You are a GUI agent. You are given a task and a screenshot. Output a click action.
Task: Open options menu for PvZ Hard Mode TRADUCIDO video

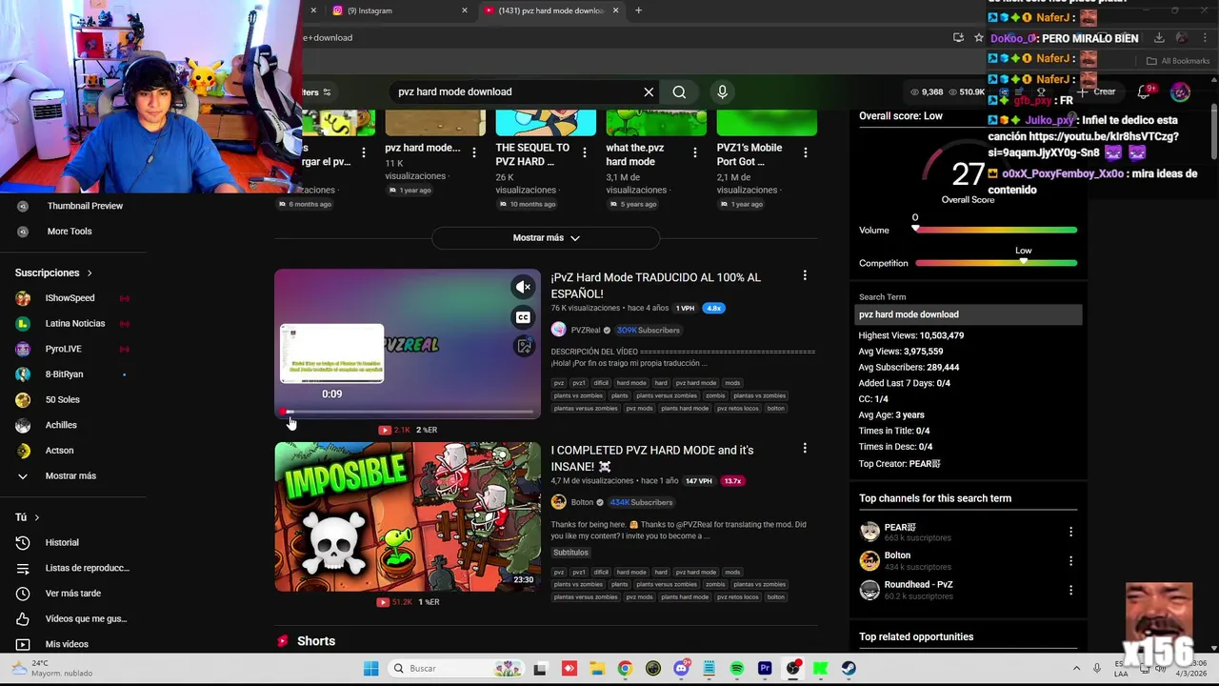coord(805,276)
